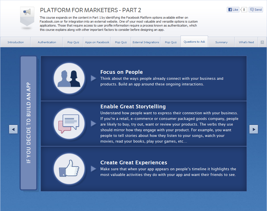Click the two people silhouette icon

click(69, 78)
